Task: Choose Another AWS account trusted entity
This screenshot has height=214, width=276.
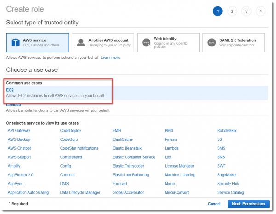Action: pos(103,42)
